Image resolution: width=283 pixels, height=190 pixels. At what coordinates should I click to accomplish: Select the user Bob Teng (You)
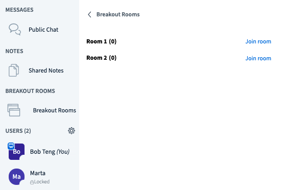[x=39, y=152]
